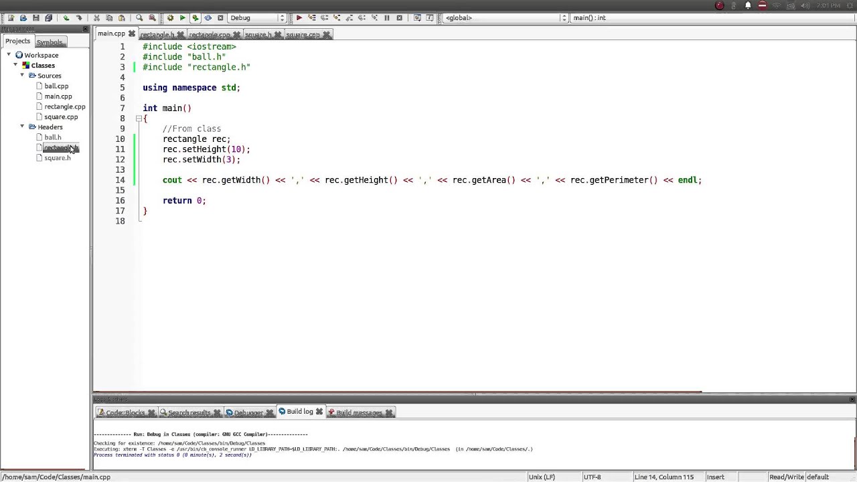Image resolution: width=857 pixels, height=482 pixels.
Task: Open the Debugging windows icon
Action: (418, 18)
